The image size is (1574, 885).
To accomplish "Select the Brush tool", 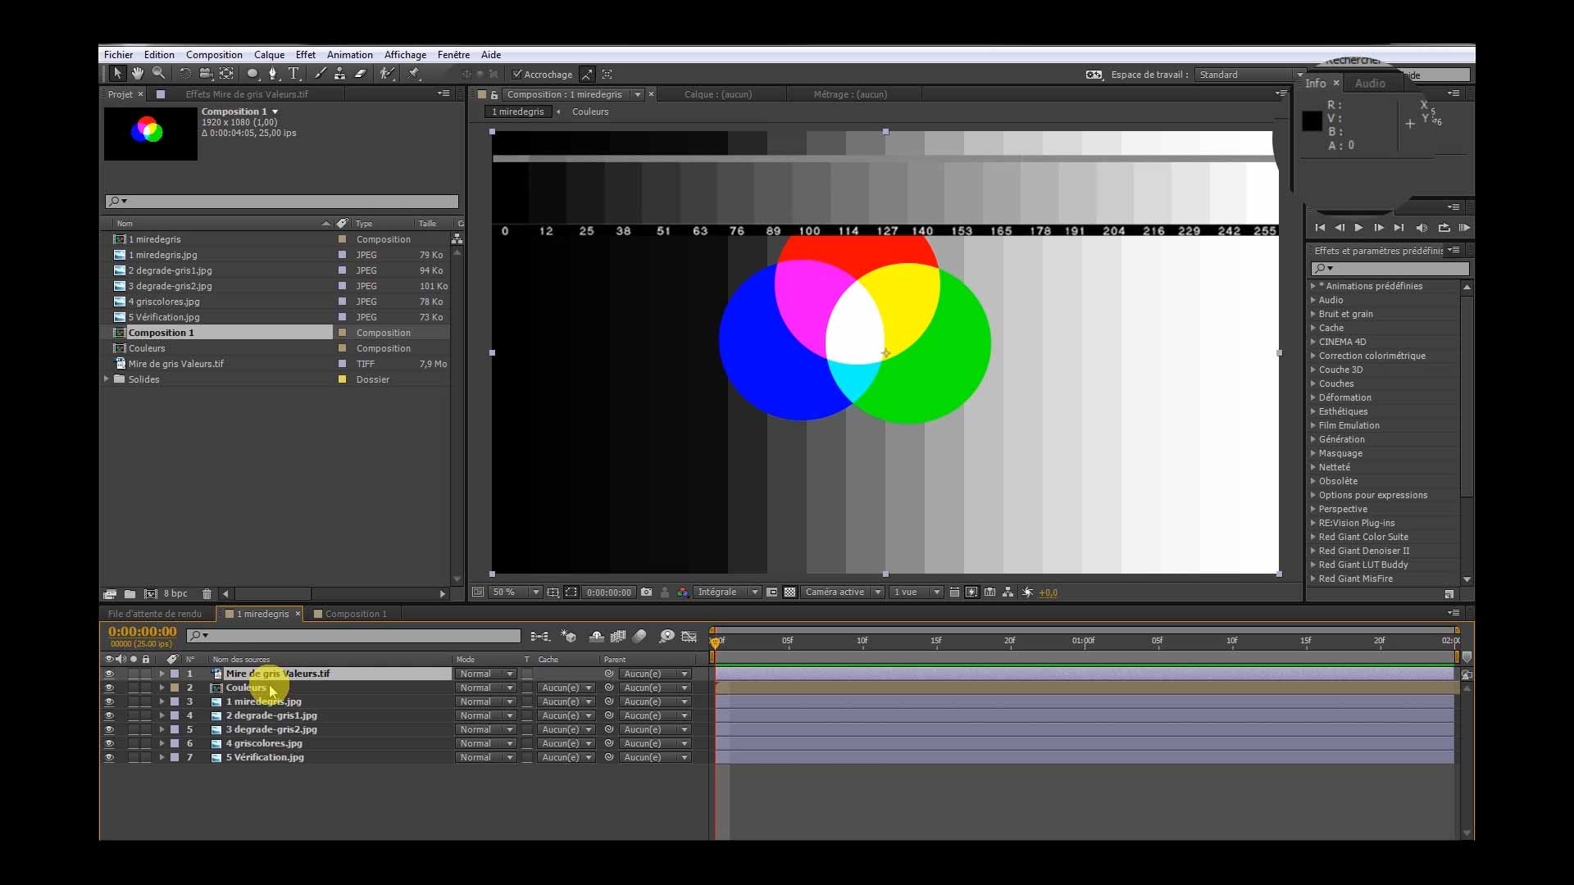I will coord(320,74).
